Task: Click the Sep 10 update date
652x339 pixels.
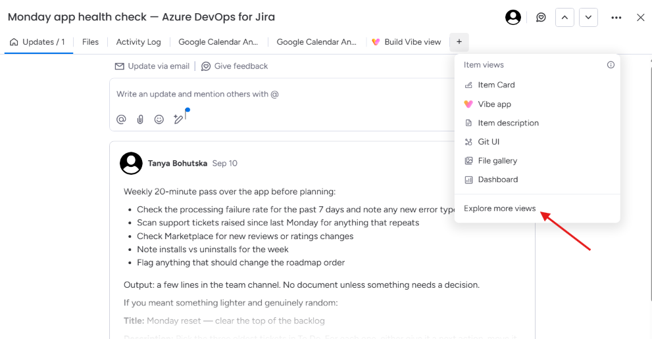Action: pos(224,164)
